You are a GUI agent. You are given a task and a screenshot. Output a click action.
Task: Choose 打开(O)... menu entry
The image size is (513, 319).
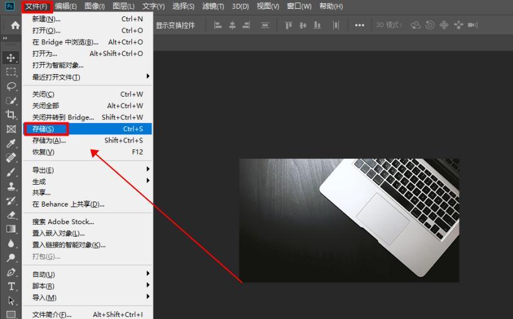pyautogui.click(x=87, y=30)
